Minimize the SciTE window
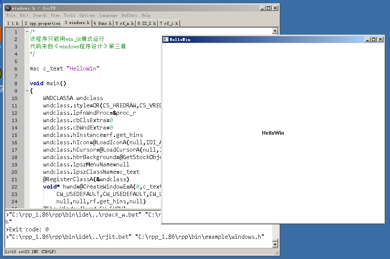This screenshot has width=390, height=259. coord(262,8)
